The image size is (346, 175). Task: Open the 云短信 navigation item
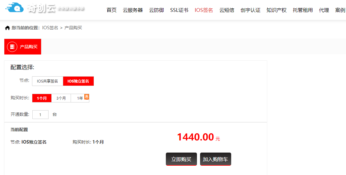click(227, 10)
